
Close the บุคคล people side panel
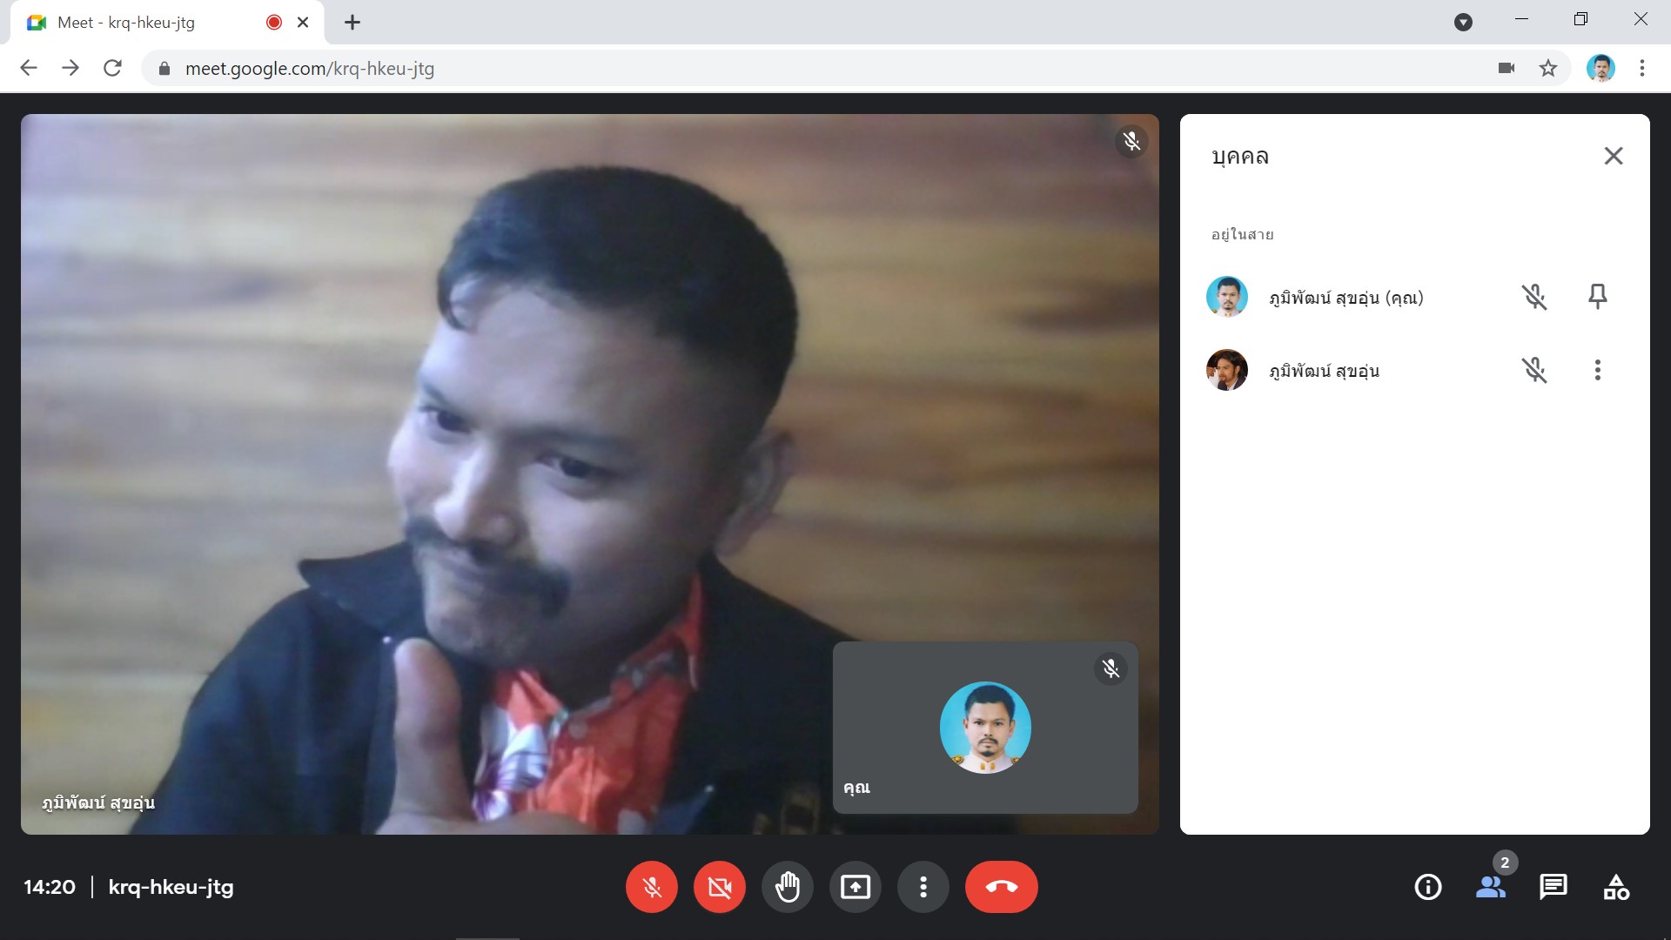pyautogui.click(x=1613, y=156)
